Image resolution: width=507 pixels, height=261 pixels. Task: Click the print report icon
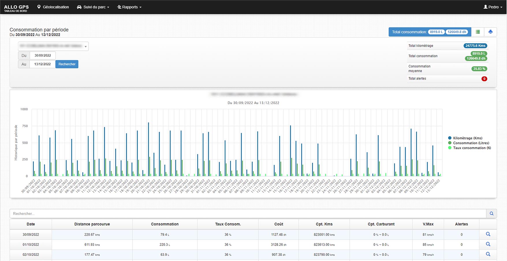[490, 32]
